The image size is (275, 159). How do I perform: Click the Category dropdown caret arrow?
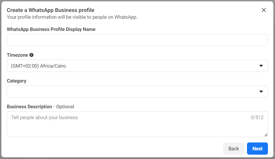click(261, 91)
